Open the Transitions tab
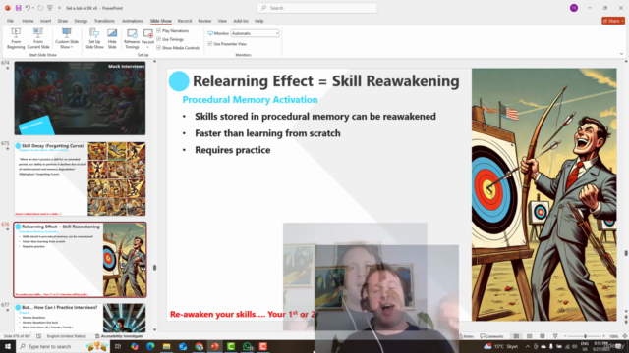This screenshot has width=629, height=353. point(104,21)
